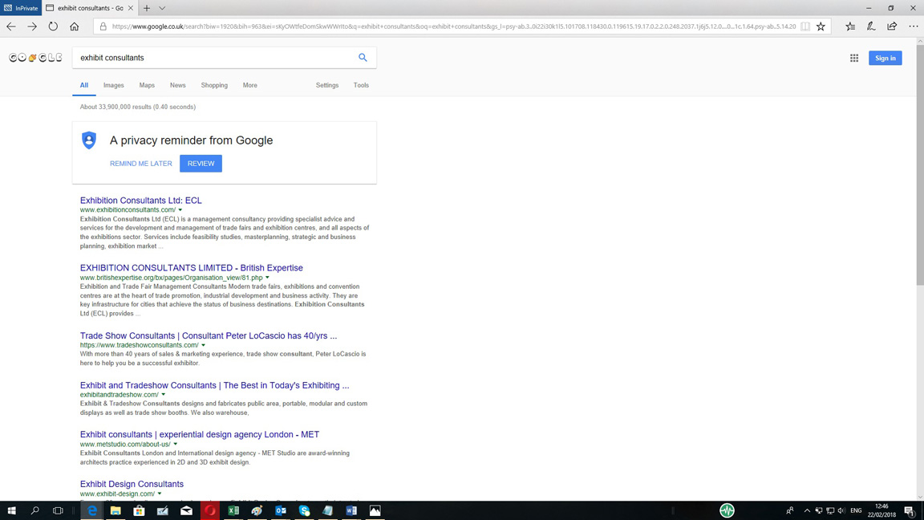Expand dropdown arrow beside tradeshowconsultants.com URL
924x520 pixels.
point(204,345)
